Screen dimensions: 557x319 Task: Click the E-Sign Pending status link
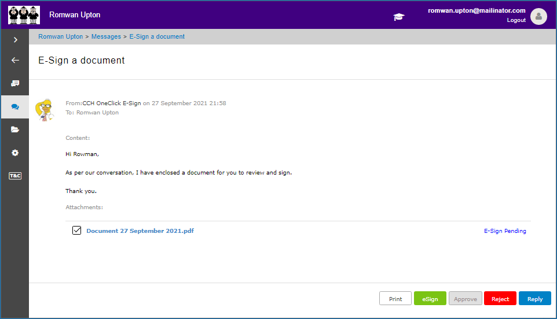tap(505, 231)
